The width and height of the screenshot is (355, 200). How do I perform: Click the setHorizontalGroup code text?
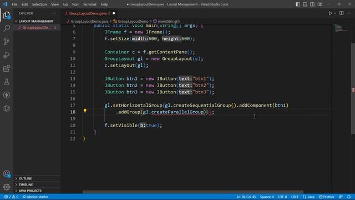(137, 106)
